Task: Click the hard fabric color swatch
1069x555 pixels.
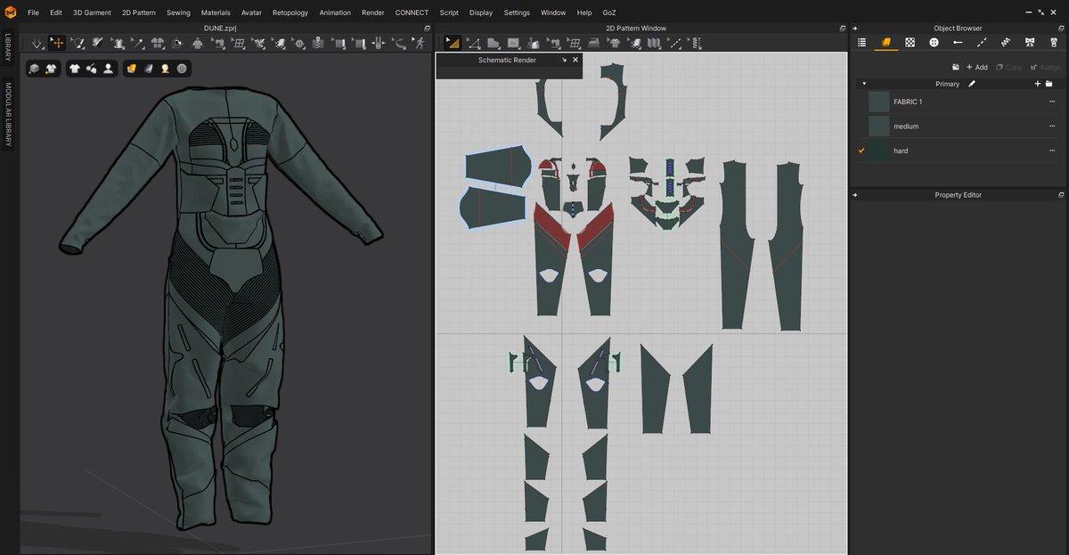Action: coord(879,151)
